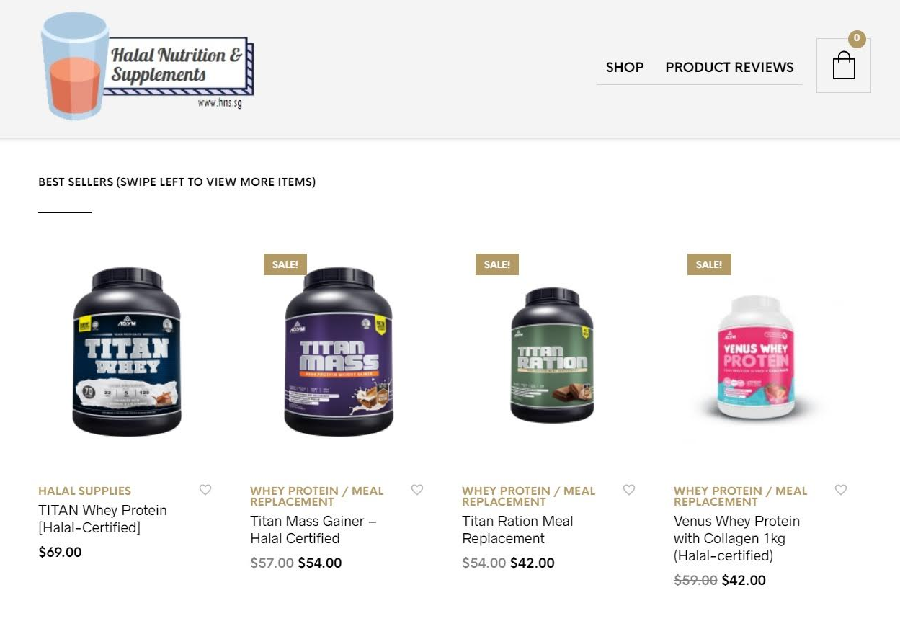The image size is (900, 621).
Task: Add Venus Whey Protein to wishlist via heart
Action: pyautogui.click(x=841, y=490)
